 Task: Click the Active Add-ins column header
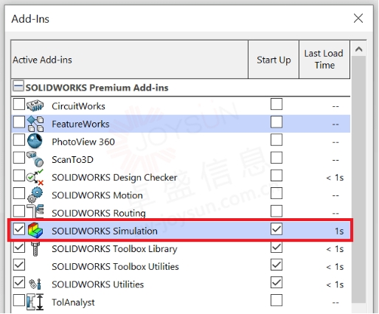pyautogui.click(x=130, y=60)
